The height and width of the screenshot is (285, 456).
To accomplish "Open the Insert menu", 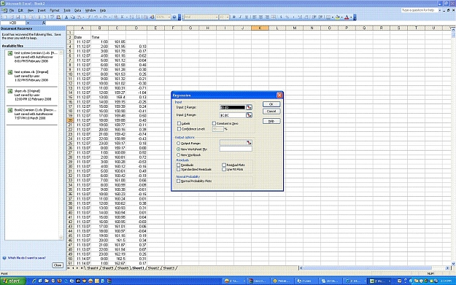I will point(42,10).
